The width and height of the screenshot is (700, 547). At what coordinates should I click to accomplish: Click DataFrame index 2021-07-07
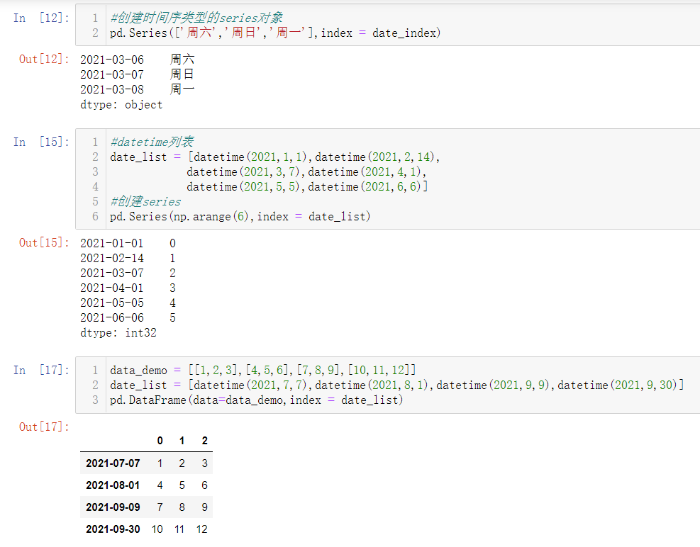click(x=113, y=463)
